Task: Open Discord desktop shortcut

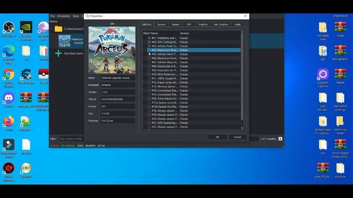Action: tap(9, 98)
